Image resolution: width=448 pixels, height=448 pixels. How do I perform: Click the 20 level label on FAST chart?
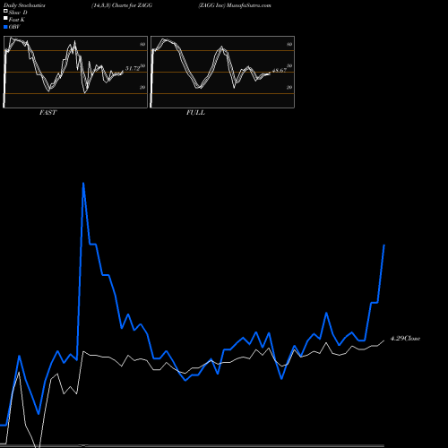(142, 87)
